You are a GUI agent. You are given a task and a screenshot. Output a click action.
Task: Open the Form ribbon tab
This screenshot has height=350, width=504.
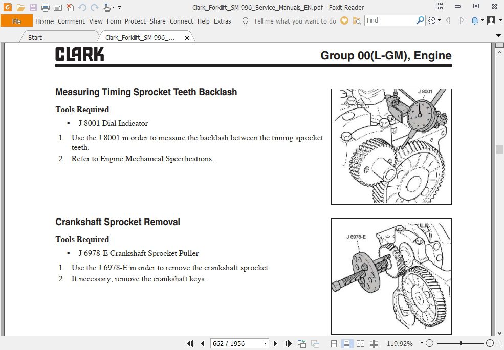tap(114, 21)
